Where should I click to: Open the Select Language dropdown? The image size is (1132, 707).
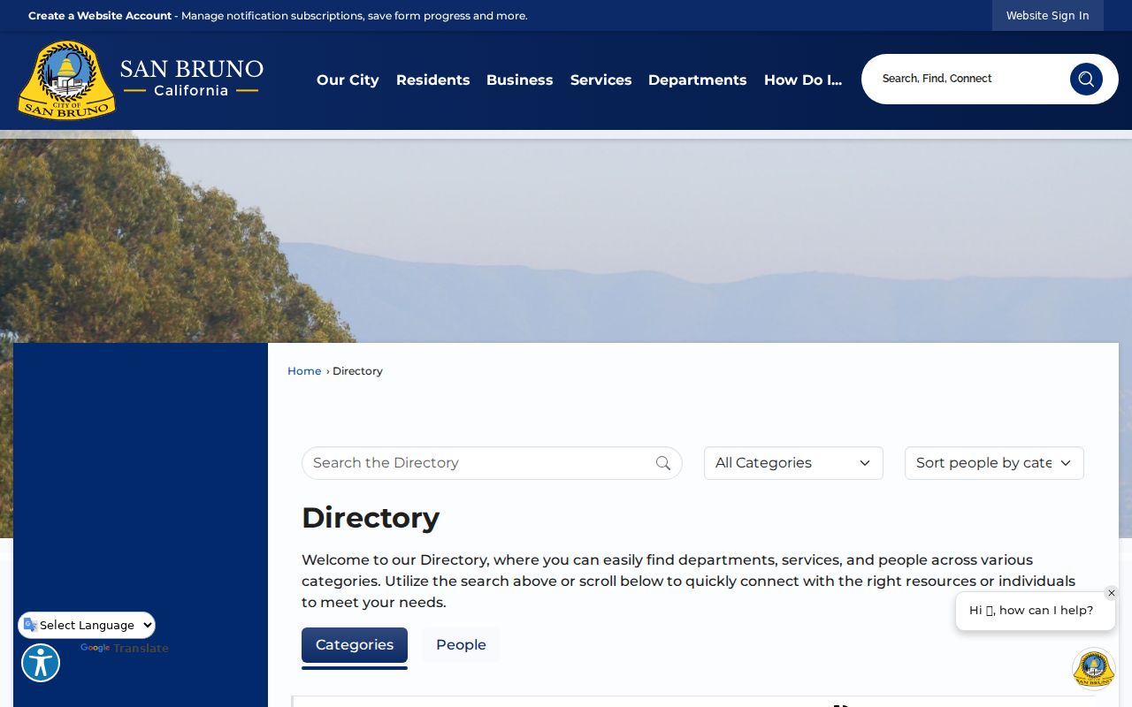tap(87, 625)
